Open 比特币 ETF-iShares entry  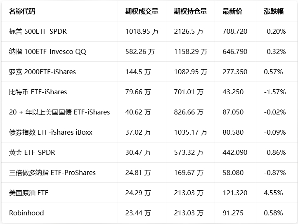[38, 92]
